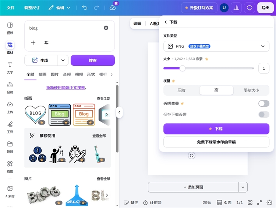Image resolution: width=276 pixels, height=208 pixels.
Task: Open the user avatar U menu
Action: pos(224,8)
